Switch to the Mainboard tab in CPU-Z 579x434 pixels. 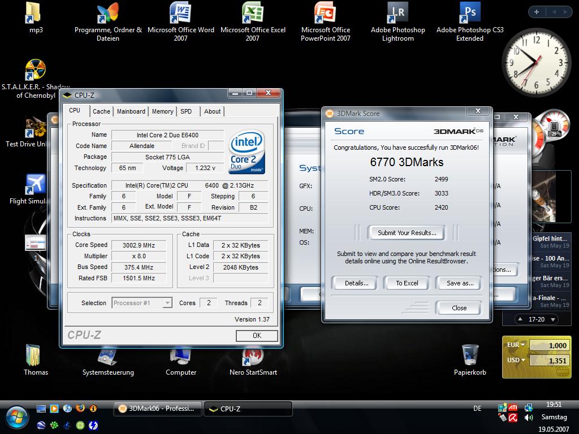click(131, 111)
